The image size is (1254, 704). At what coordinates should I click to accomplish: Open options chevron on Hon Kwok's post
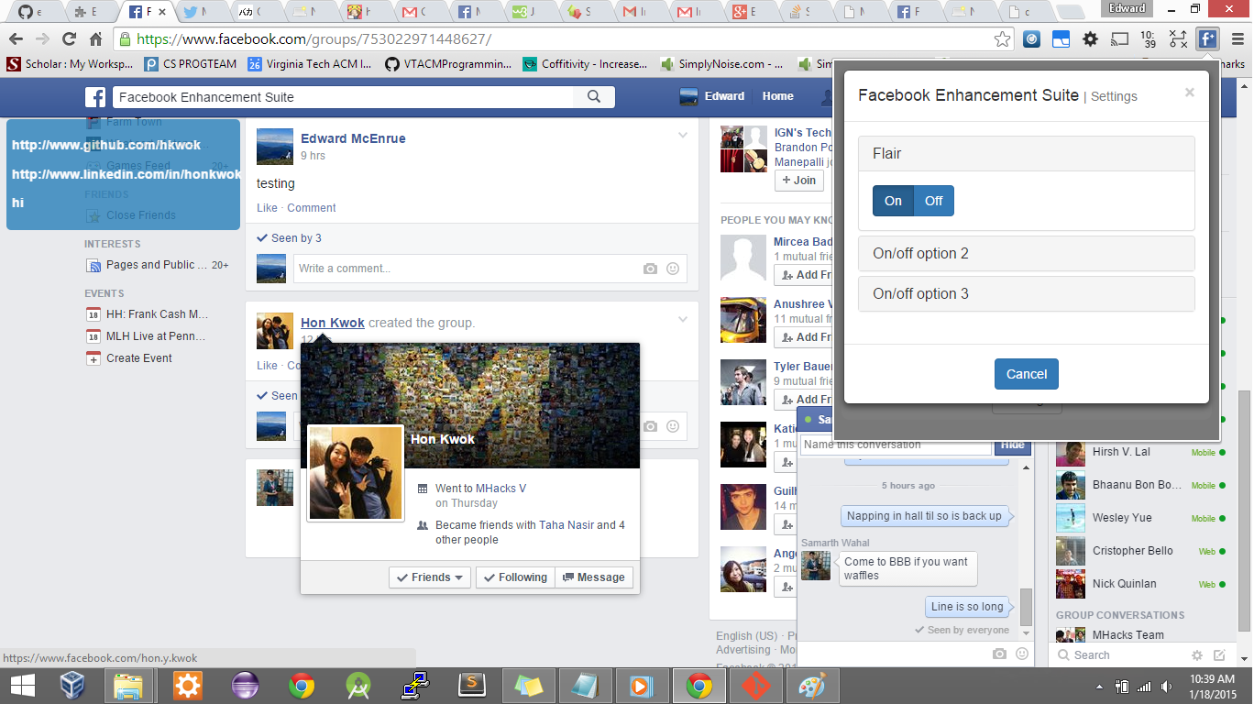point(683,320)
